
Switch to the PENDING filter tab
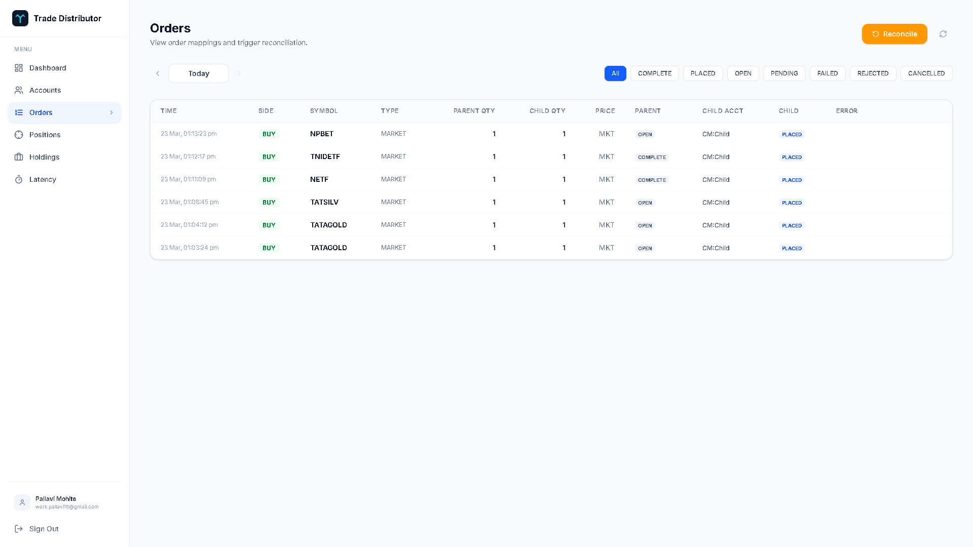click(784, 73)
